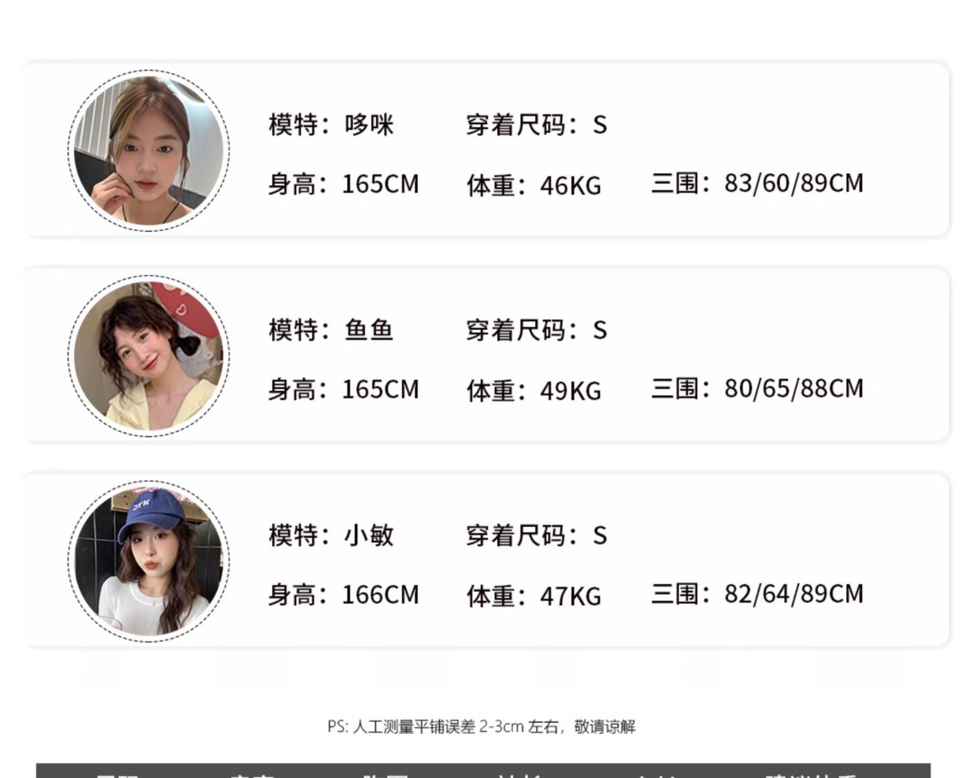This screenshot has height=778, width=965.
Task: Click 小敏's weight 47KG label
Action: [534, 596]
